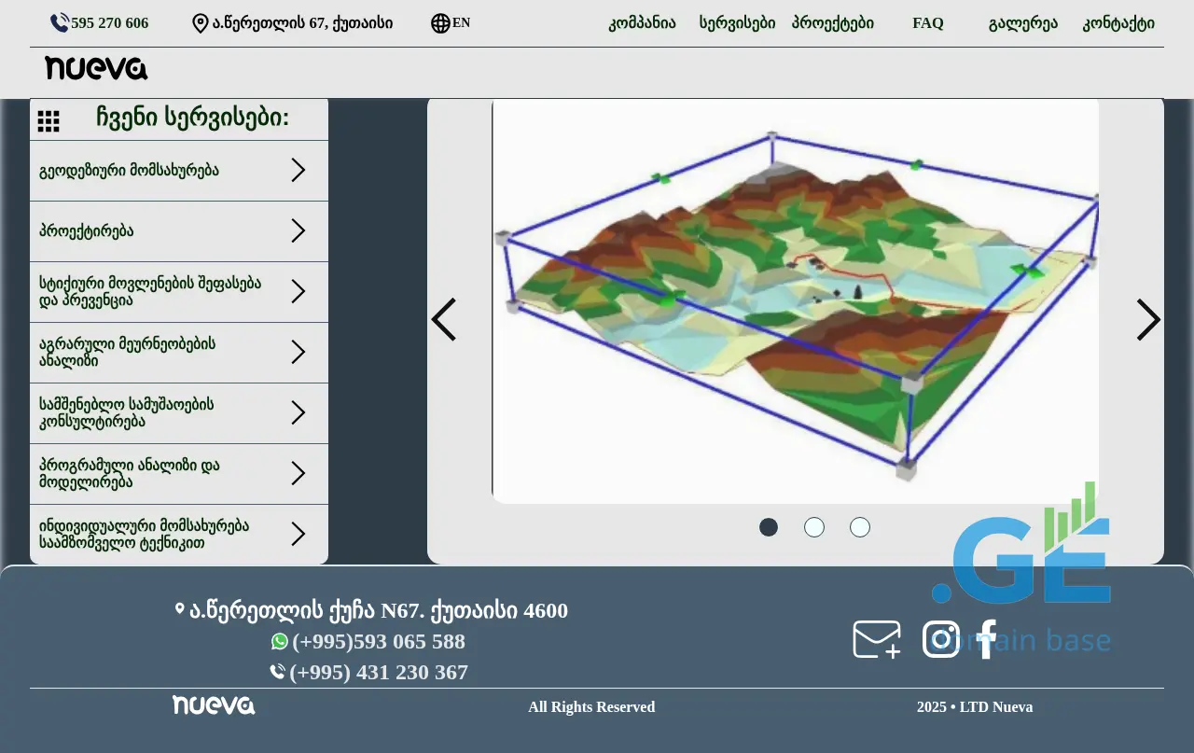The height and width of the screenshot is (753, 1194).
Task: Select the second carousel indicator dot
Action: [814, 527]
